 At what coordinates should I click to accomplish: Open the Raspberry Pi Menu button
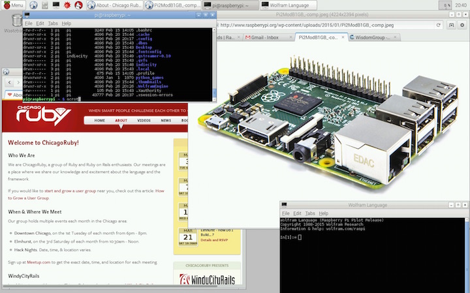(x=13, y=5)
